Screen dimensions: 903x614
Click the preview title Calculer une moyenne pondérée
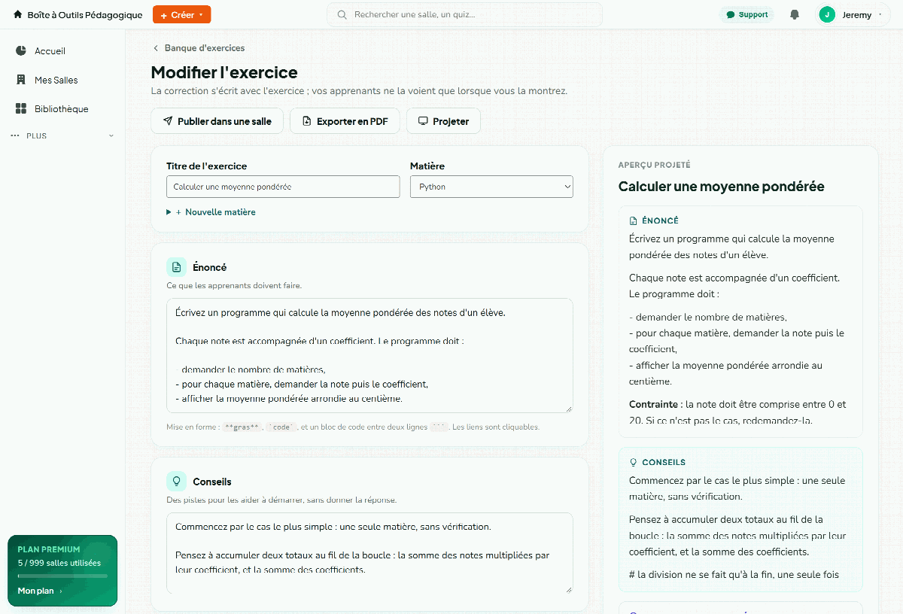(x=721, y=187)
